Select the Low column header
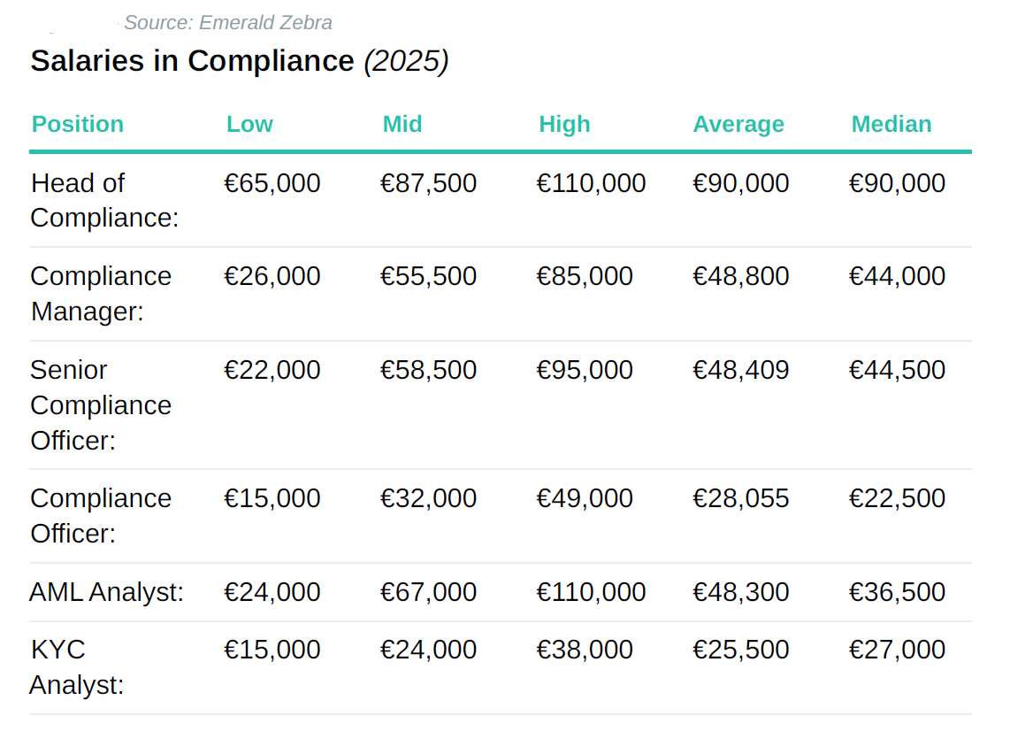Screen dimensions: 1010x739 249,124
